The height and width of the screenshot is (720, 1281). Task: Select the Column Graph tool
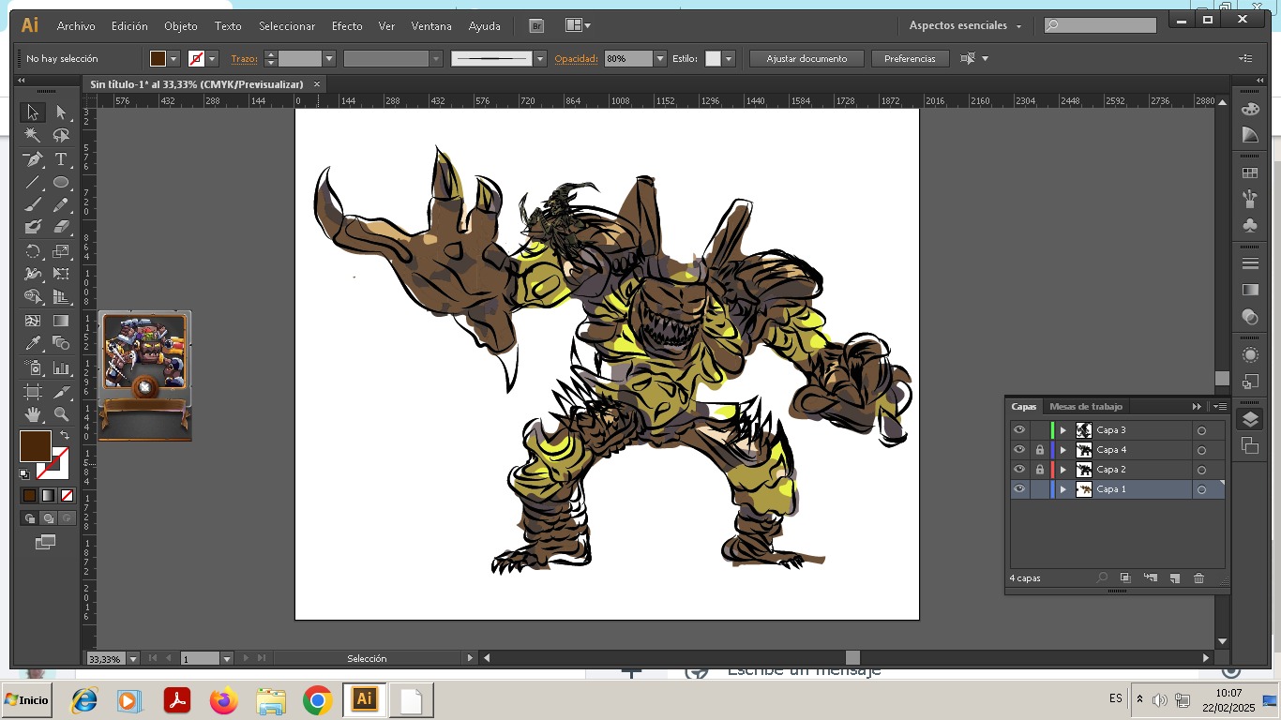tap(61, 367)
